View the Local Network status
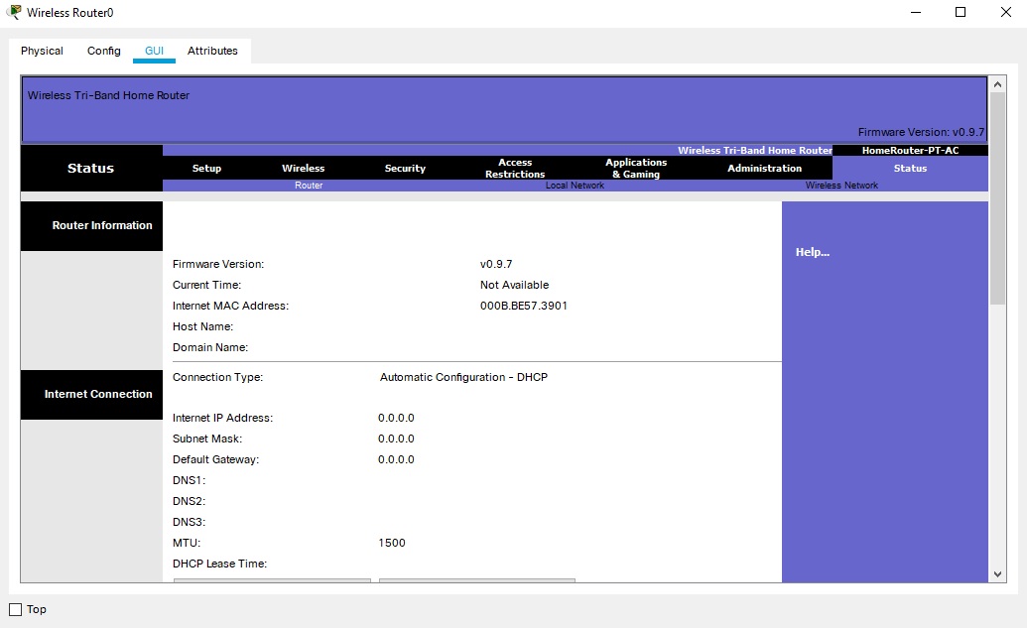Screen dimensions: 1027x628 [x=576, y=186]
